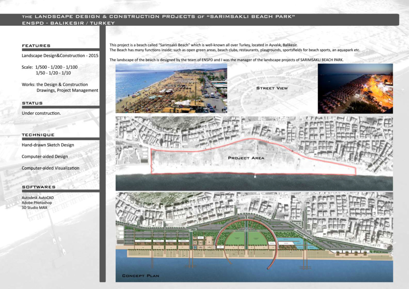The height and width of the screenshot is (289, 409).
Task: Click the "Sarimsakli Beach Park" title banner
Action: click(158, 17)
